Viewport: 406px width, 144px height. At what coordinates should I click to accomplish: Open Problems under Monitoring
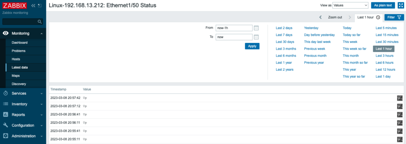[18, 51]
